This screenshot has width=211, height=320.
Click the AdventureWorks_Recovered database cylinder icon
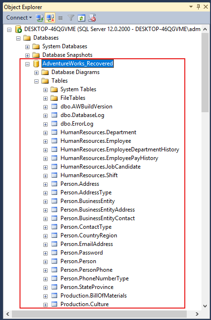pyautogui.click(x=36, y=64)
